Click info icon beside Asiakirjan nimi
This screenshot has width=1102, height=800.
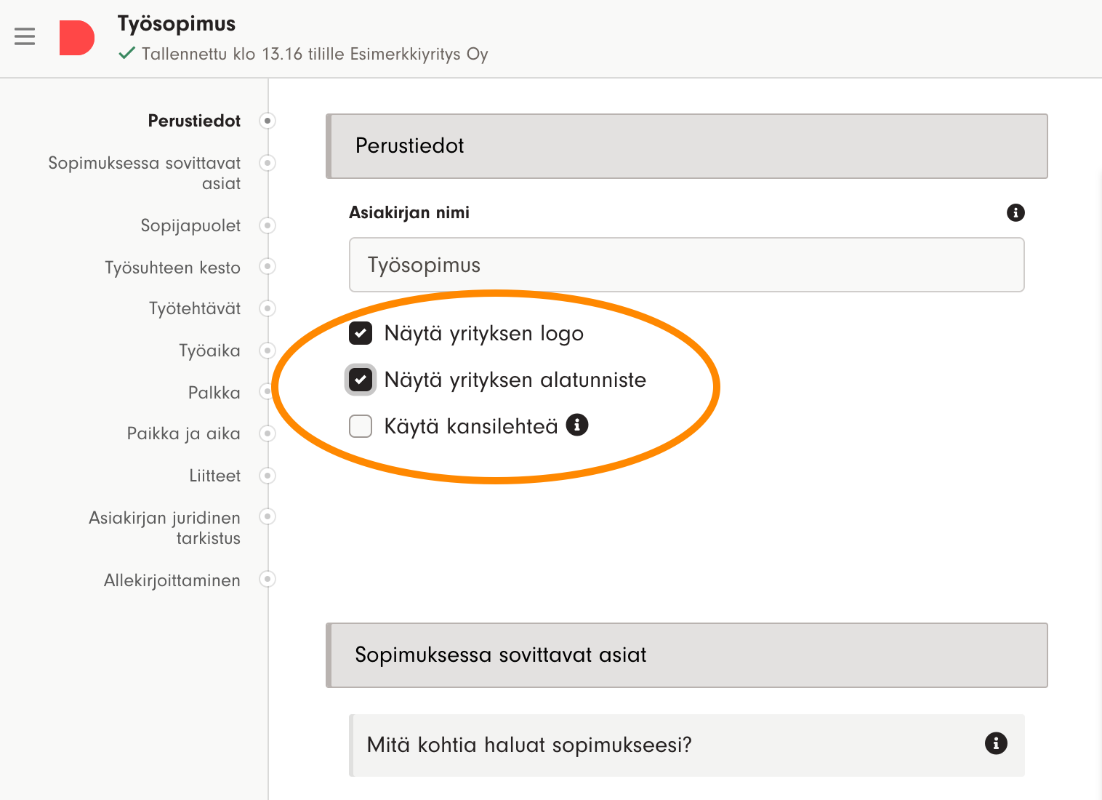[1015, 212]
